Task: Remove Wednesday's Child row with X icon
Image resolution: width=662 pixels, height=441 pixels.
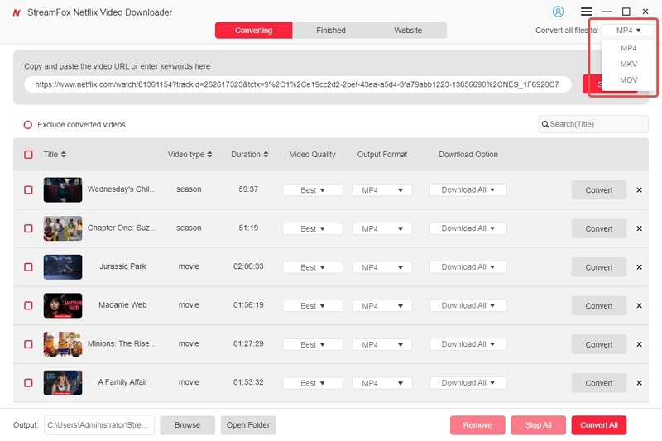Action: tap(639, 190)
